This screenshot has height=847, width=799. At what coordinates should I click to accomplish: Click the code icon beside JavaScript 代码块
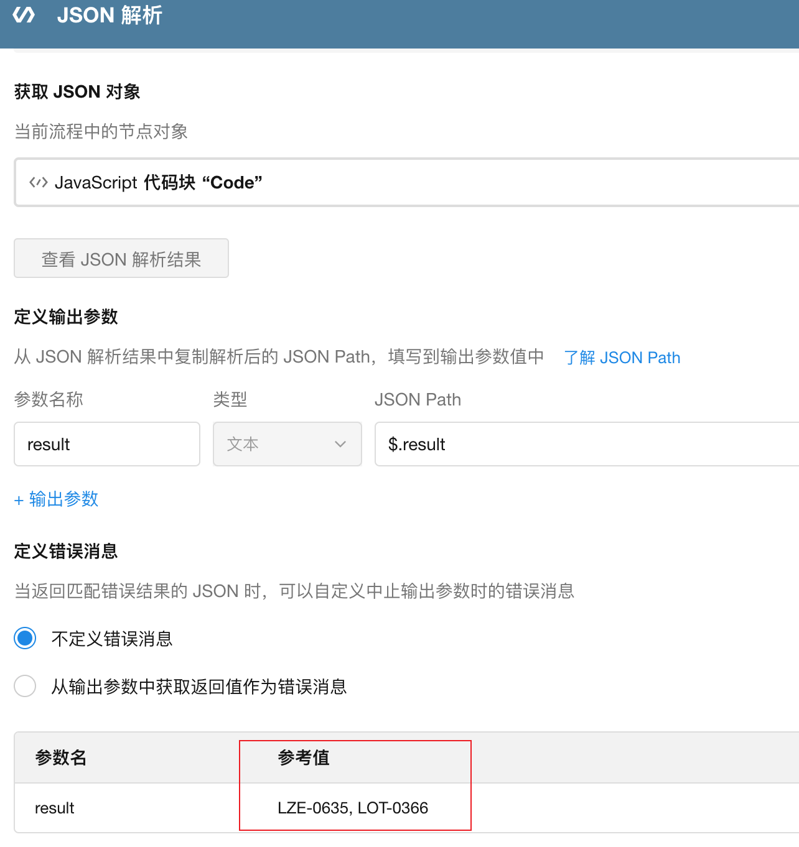point(38,182)
